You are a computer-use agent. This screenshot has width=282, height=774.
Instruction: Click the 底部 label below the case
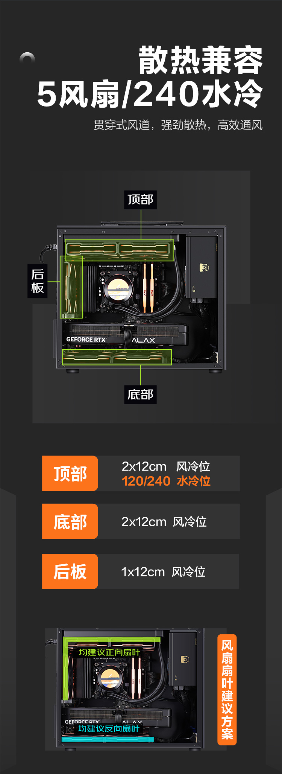(x=140, y=395)
